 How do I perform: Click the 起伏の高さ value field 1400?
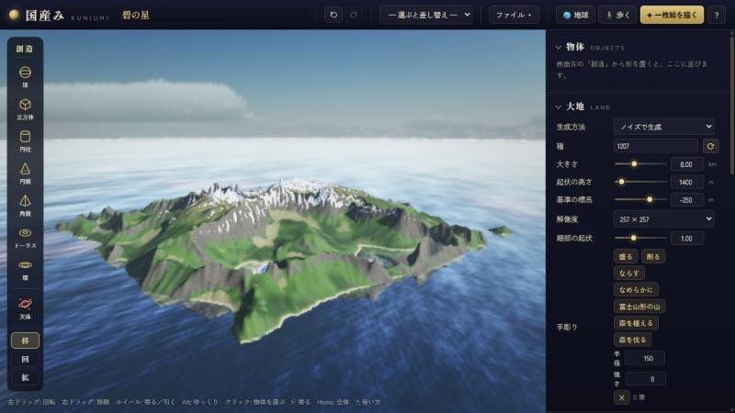pyautogui.click(x=686, y=182)
